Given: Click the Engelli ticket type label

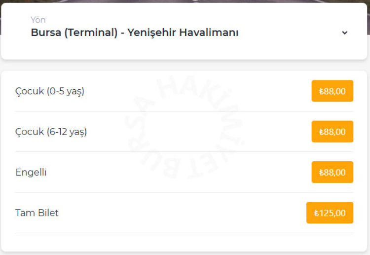Looking at the screenshot, I should (x=31, y=172).
